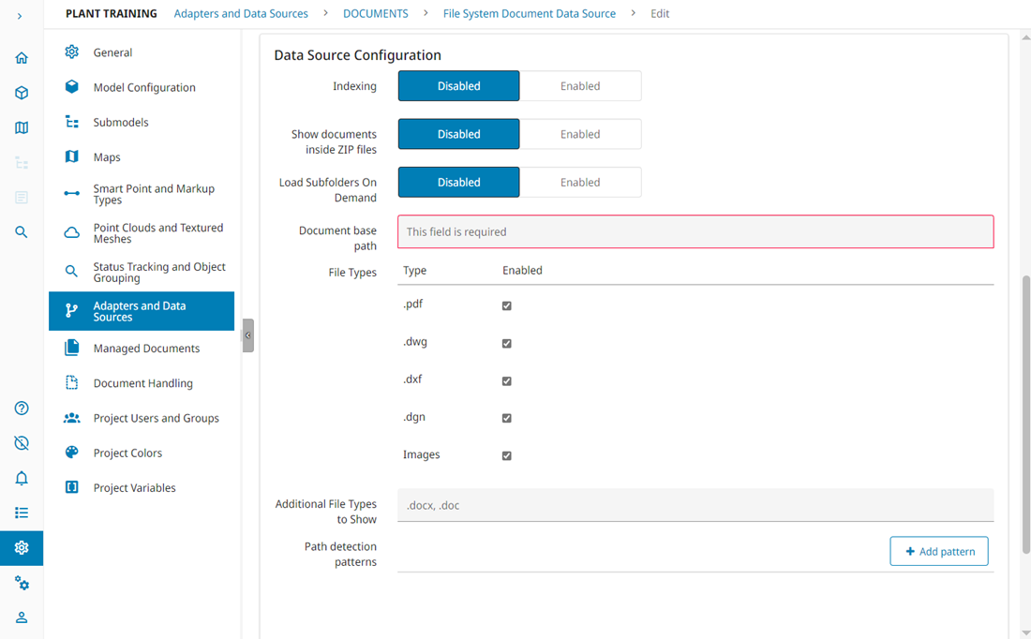Click the General gear icon
Viewport: 1031px width, 639px height.
point(71,52)
